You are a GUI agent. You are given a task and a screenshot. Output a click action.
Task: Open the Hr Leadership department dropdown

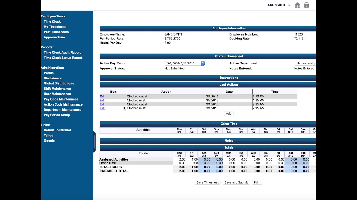pos(305,63)
